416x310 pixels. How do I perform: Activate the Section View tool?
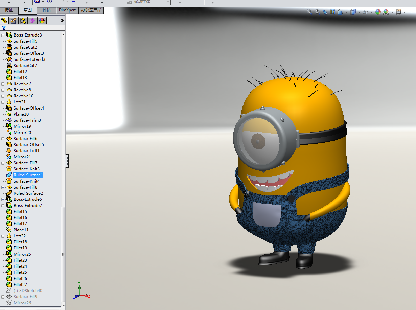[332, 12]
